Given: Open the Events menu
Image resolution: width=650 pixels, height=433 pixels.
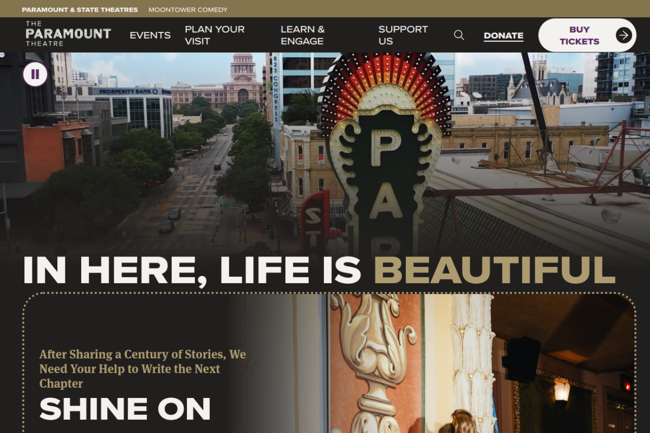Looking at the screenshot, I should (x=150, y=36).
